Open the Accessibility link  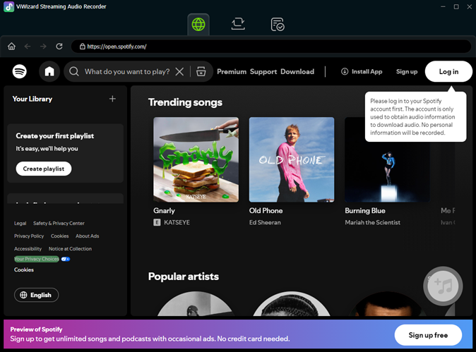[28, 249]
